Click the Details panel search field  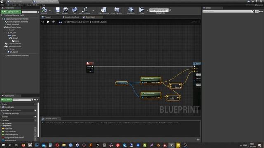click(228, 12)
